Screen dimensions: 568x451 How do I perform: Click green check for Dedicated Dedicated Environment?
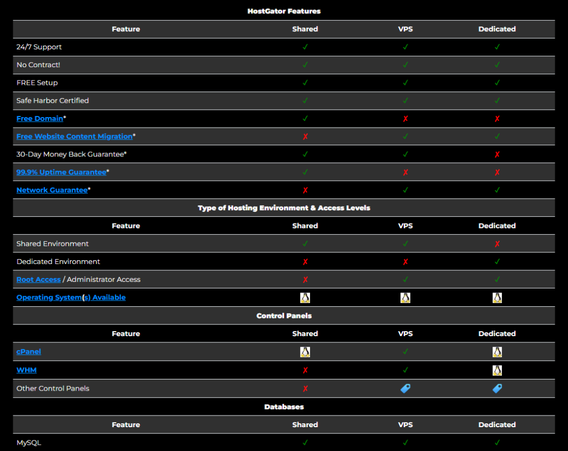[x=497, y=261]
